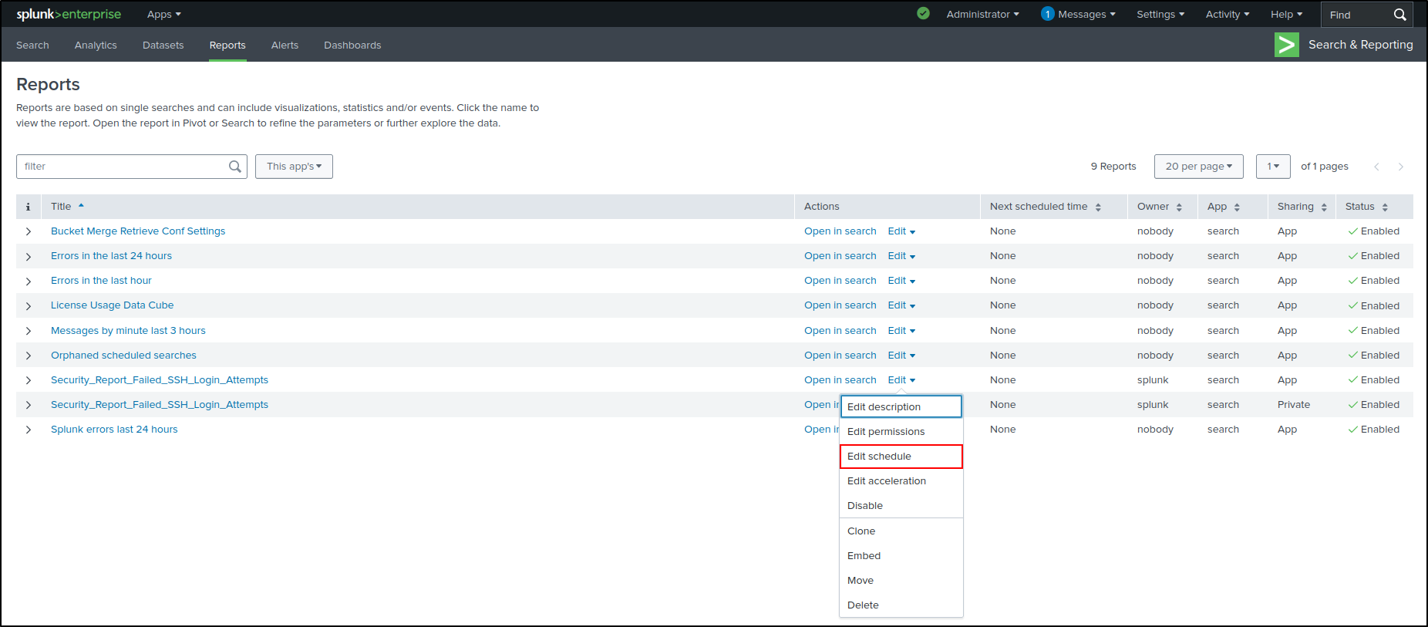Open the Bucket Merge Retrieve Conf Settings report
1428x627 pixels.
(x=138, y=231)
